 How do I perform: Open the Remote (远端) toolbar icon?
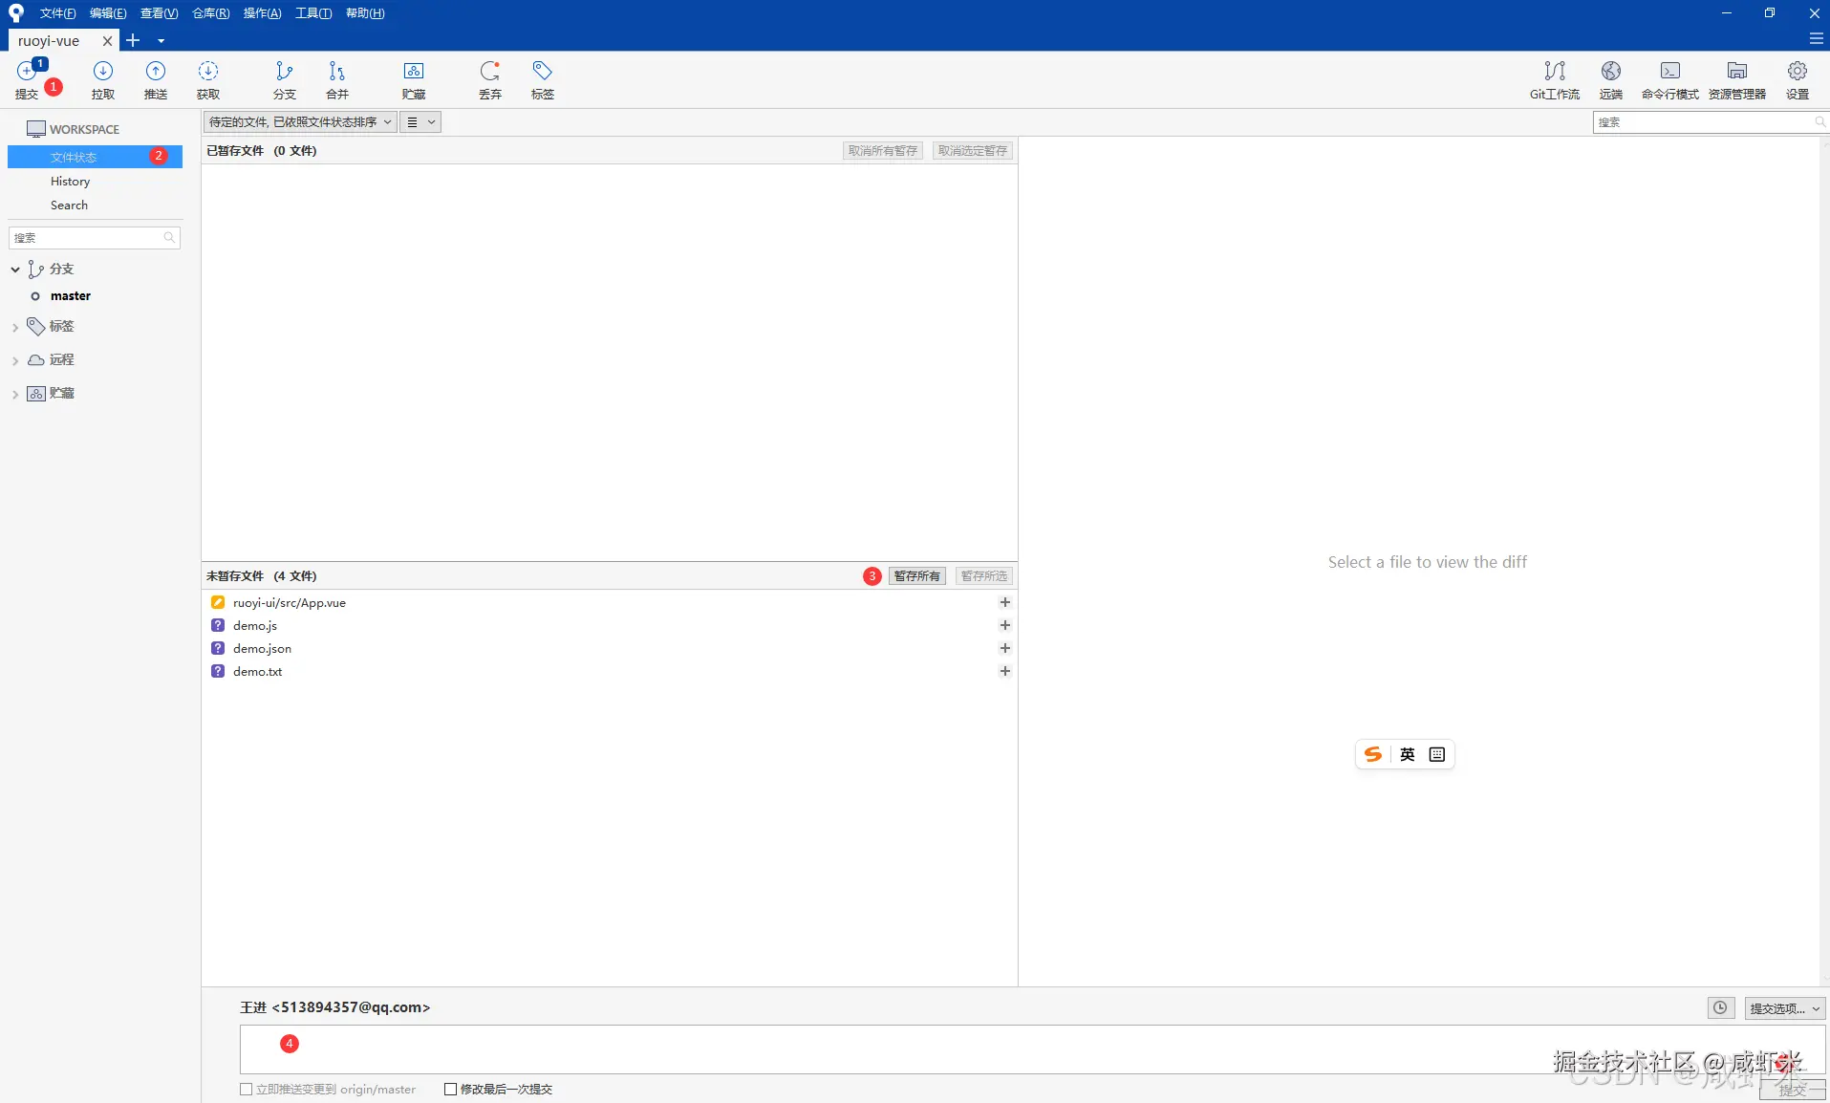tap(1611, 79)
